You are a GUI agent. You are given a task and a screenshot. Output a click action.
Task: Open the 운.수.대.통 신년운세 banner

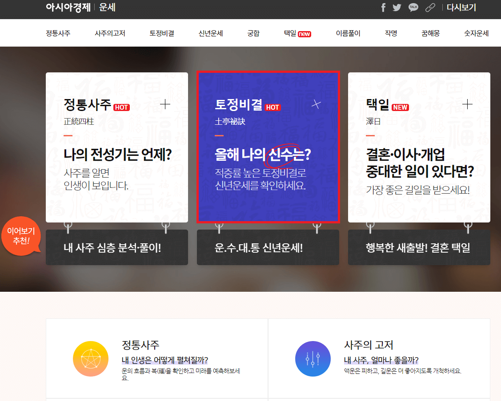pos(268,248)
